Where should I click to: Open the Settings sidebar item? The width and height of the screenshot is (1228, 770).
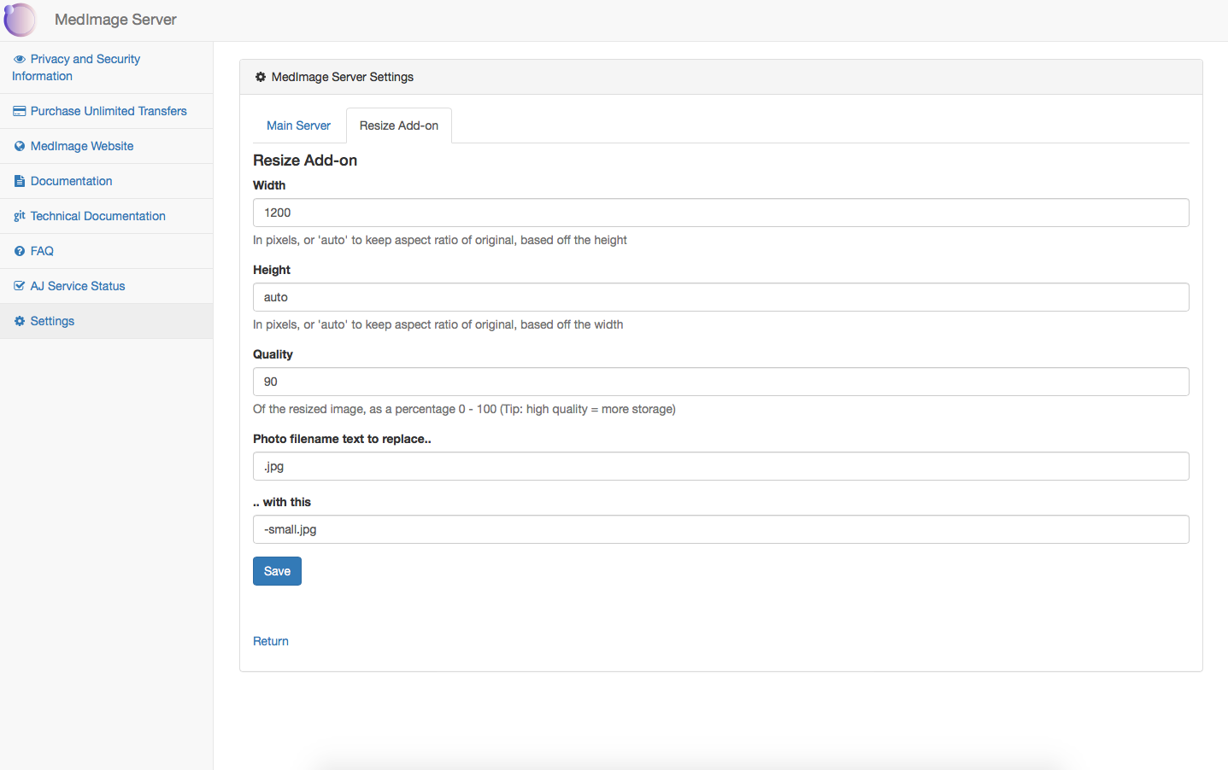pyautogui.click(x=106, y=321)
